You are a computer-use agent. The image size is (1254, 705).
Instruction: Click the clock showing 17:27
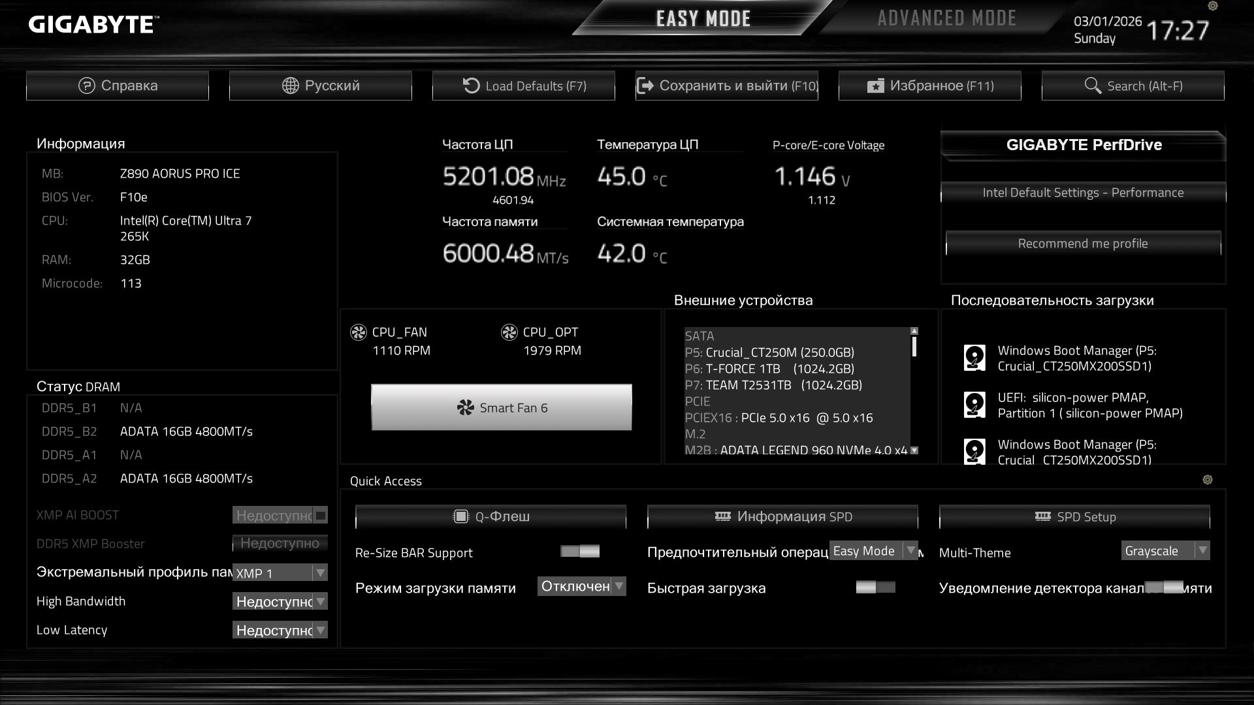coord(1178,30)
